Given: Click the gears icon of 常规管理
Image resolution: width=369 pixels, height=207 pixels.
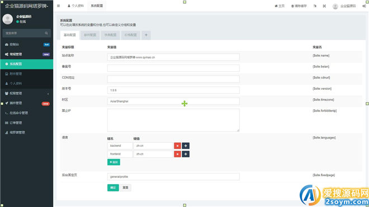Looking at the screenshot, I should [x=7, y=54].
